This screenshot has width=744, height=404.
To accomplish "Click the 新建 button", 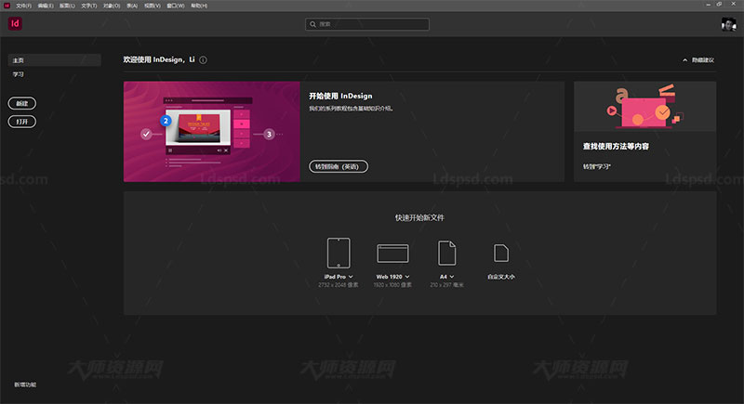I will 21,103.
